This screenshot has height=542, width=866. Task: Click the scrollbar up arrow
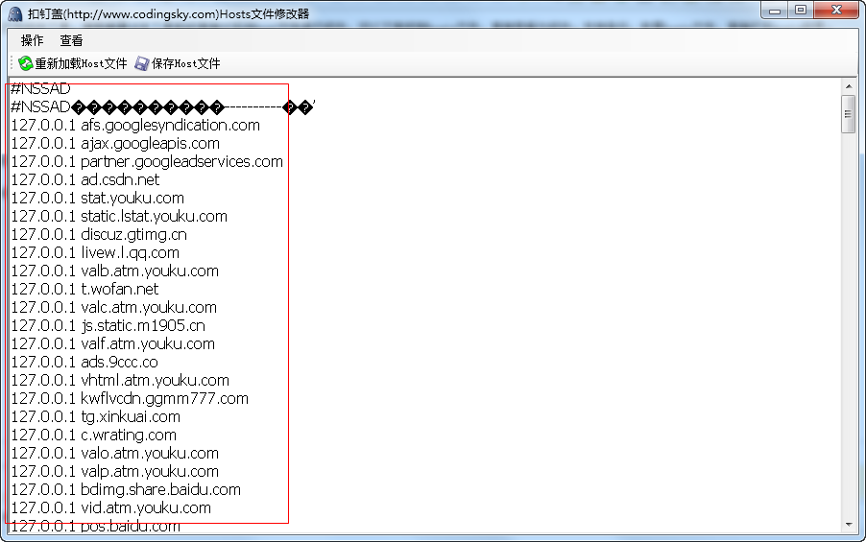(849, 86)
